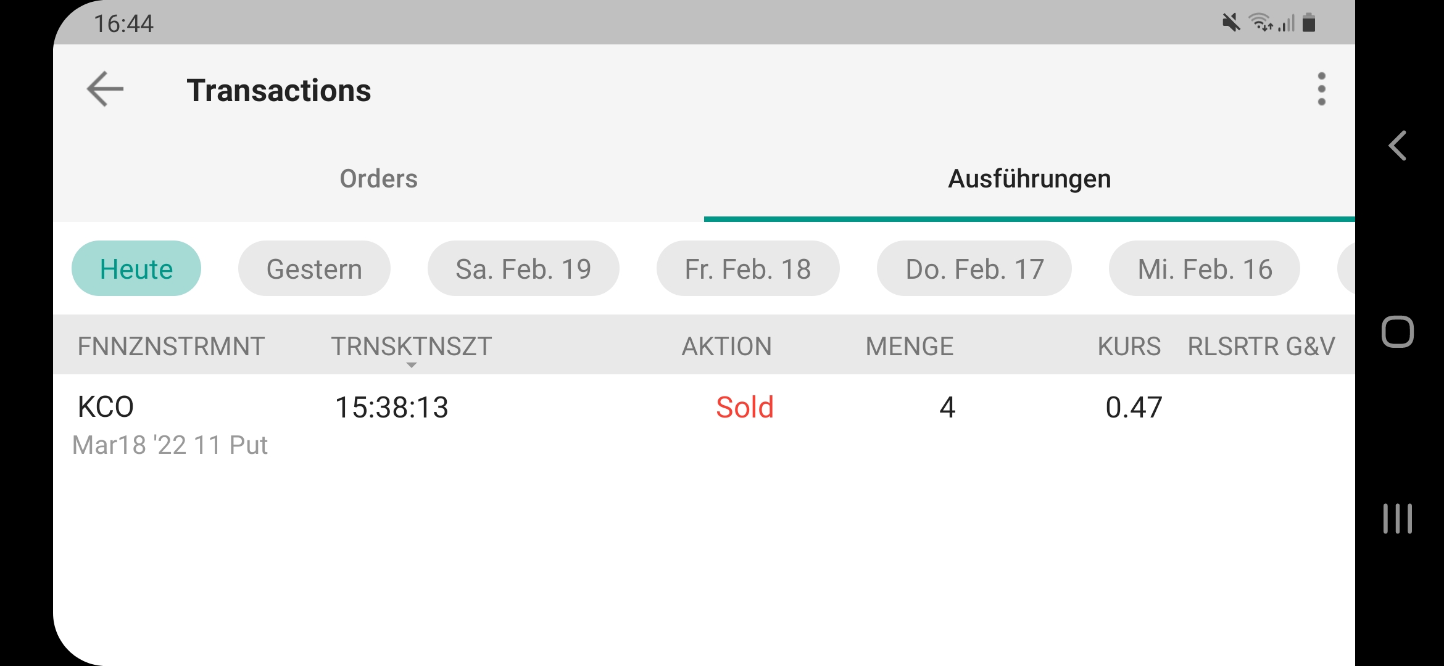Sort by the KURS column header
This screenshot has width=1444, height=666.
tap(1129, 347)
